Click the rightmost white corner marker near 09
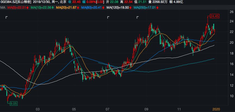This screenshot has width=235, height=112. 137,18
